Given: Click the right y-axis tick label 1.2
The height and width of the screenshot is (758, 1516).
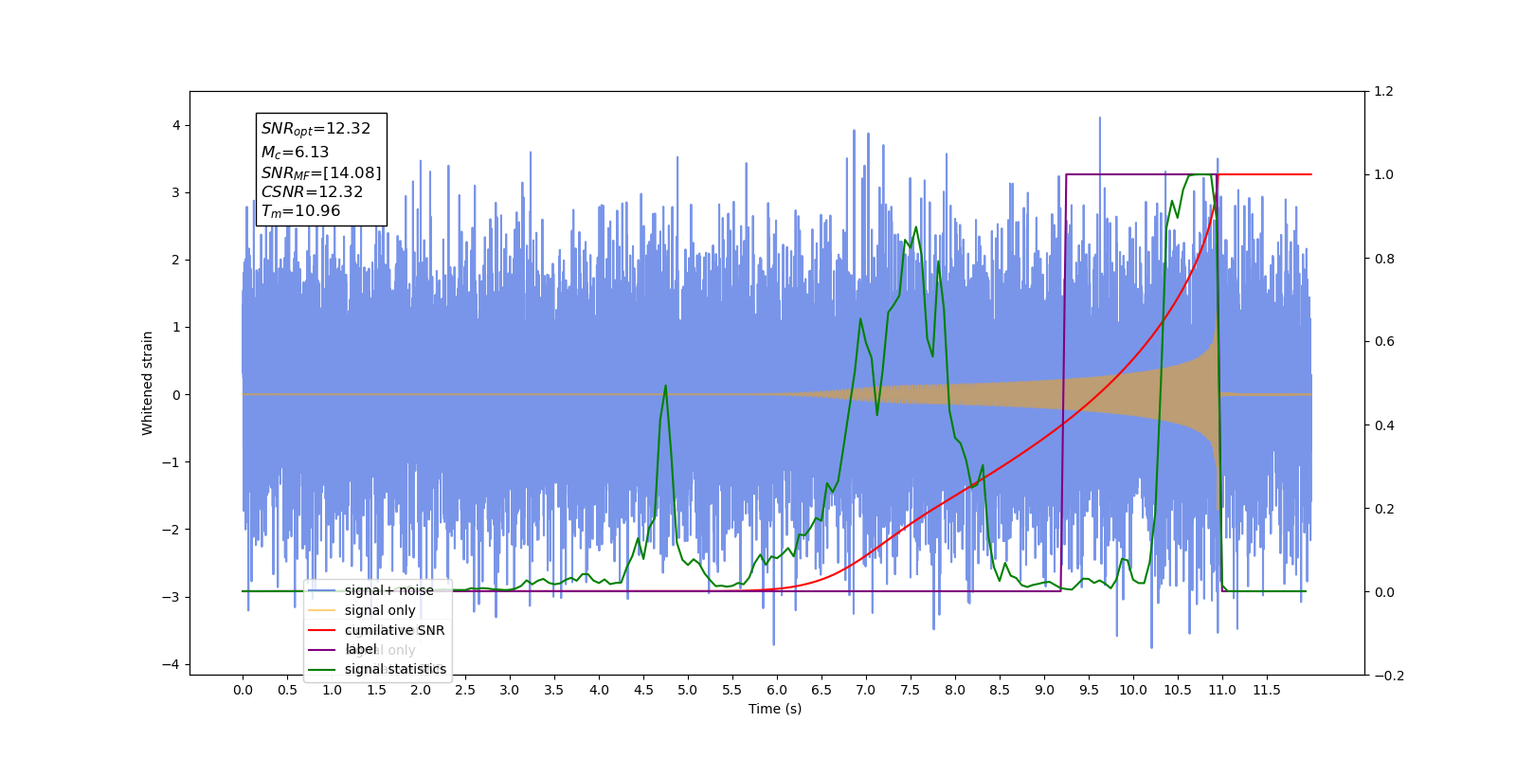Looking at the screenshot, I should [1383, 92].
